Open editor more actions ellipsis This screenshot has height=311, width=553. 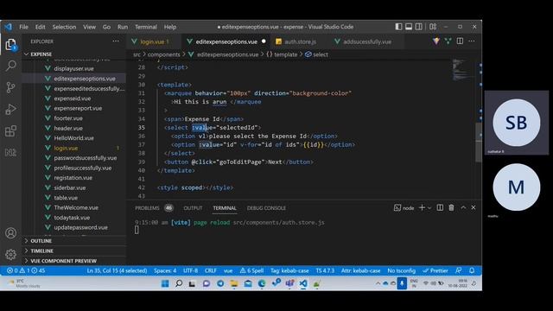tap(472, 41)
